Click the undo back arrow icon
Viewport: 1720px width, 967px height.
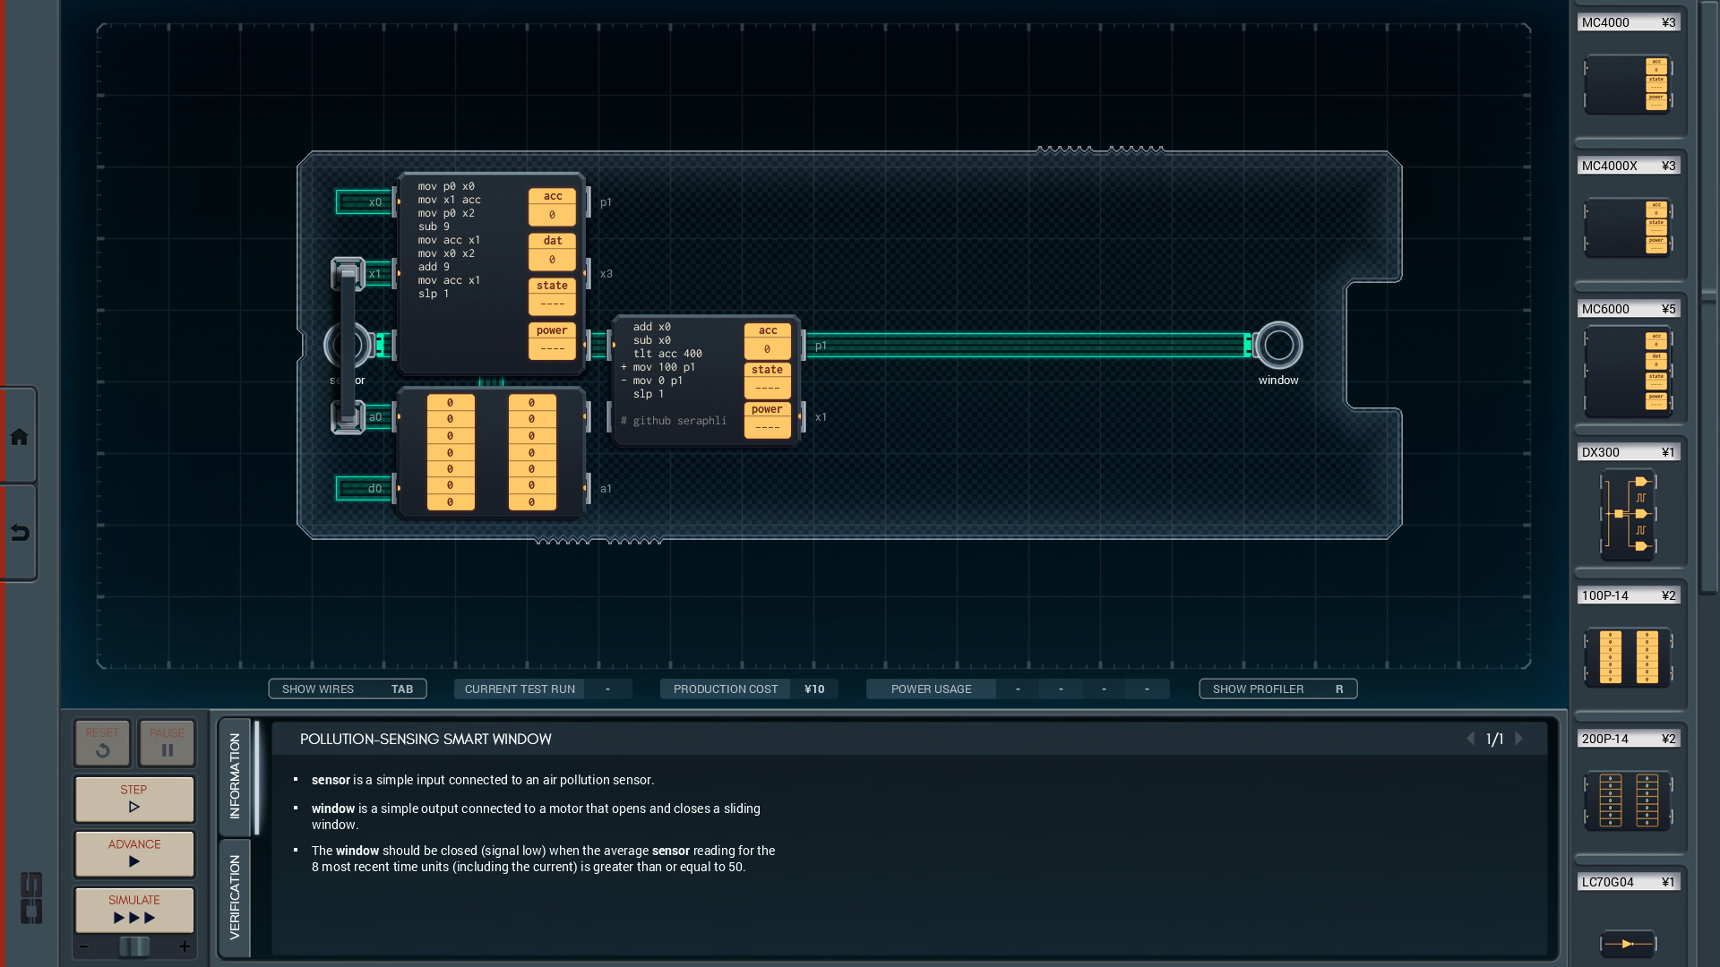point(19,534)
